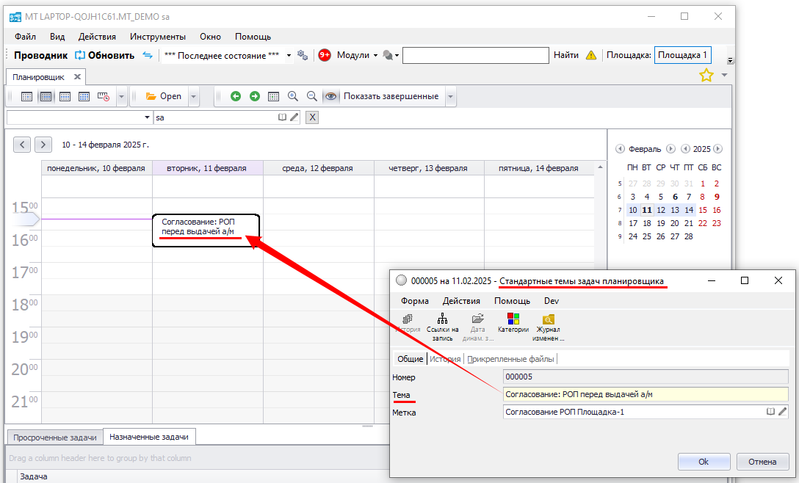Click the yellow warning triangle icon
Screen dimensions: 799x483
pyautogui.click(x=591, y=55)
